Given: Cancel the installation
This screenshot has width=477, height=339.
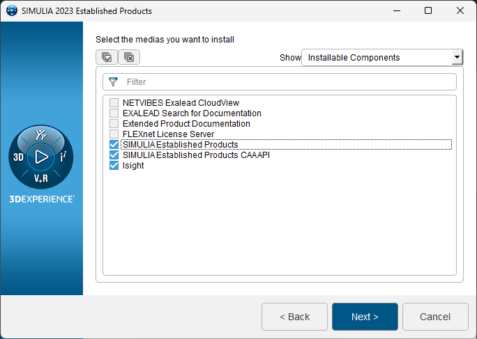Looking at the screenshot, I should click(435, 317).
